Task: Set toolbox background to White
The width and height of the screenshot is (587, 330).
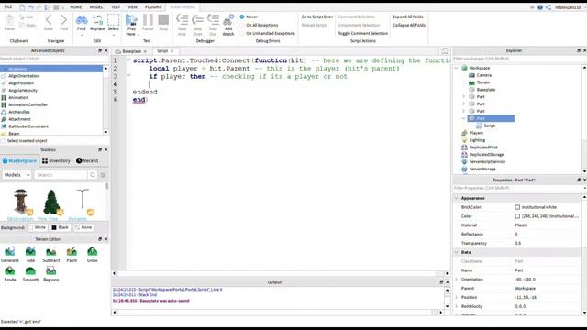Action: [x=37, y=227]
